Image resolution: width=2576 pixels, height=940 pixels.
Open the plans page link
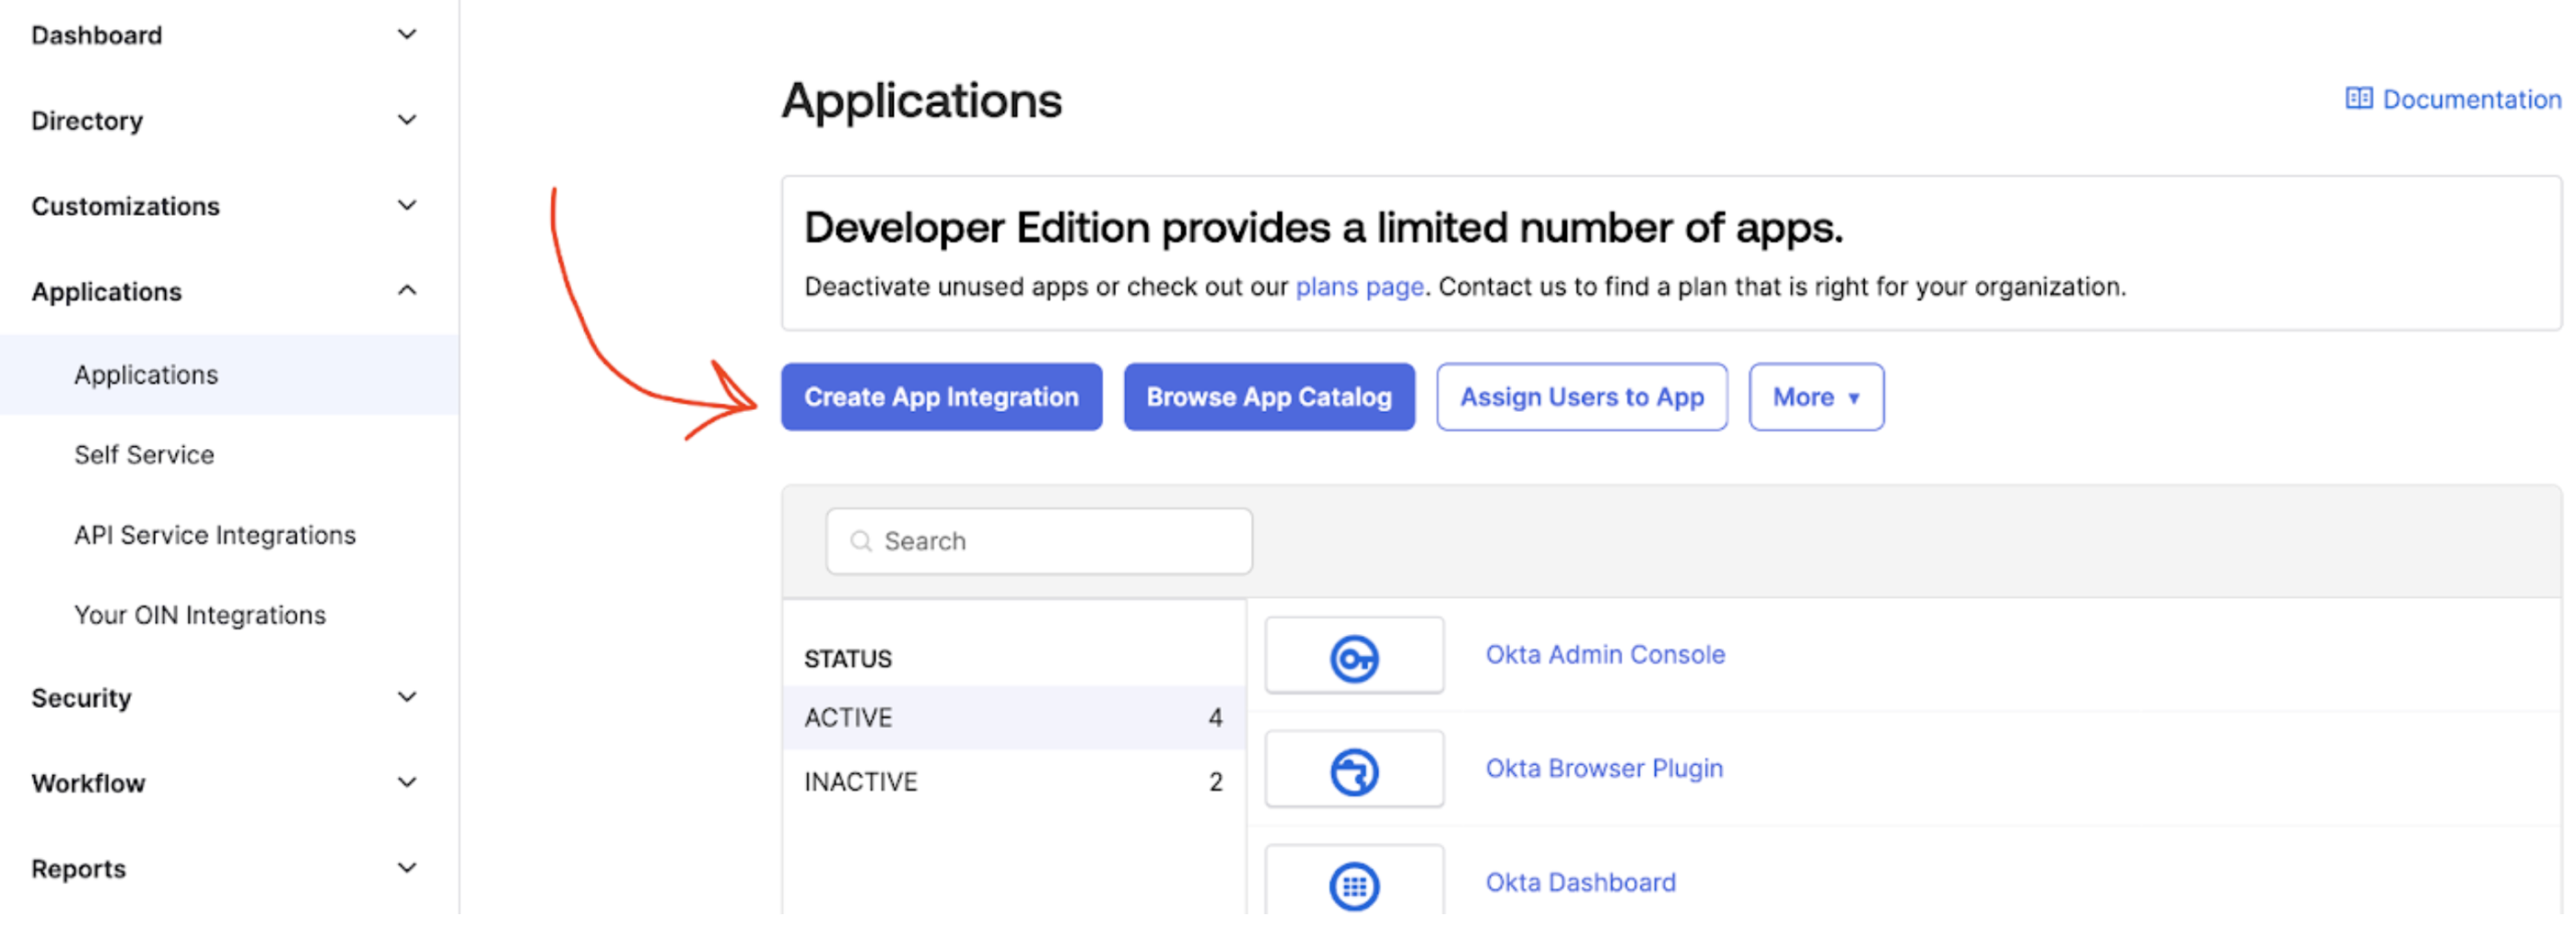pos(1359,287)
